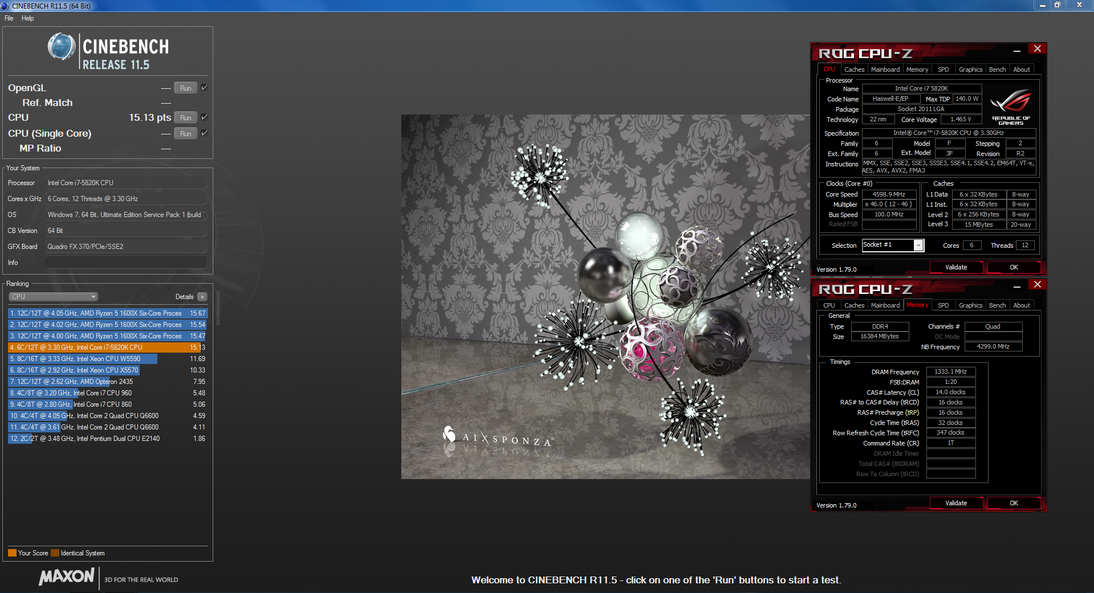Select ranking row Intel Core i7 CPU 960

(x=108, y=393)
